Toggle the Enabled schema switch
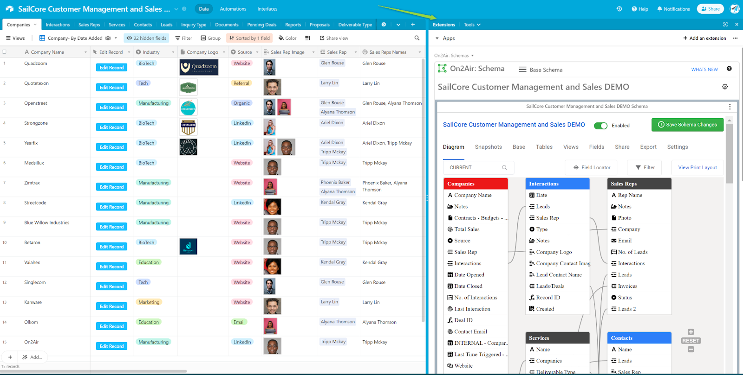This screenshot has height=375, width=743. [x=600, y=126]
